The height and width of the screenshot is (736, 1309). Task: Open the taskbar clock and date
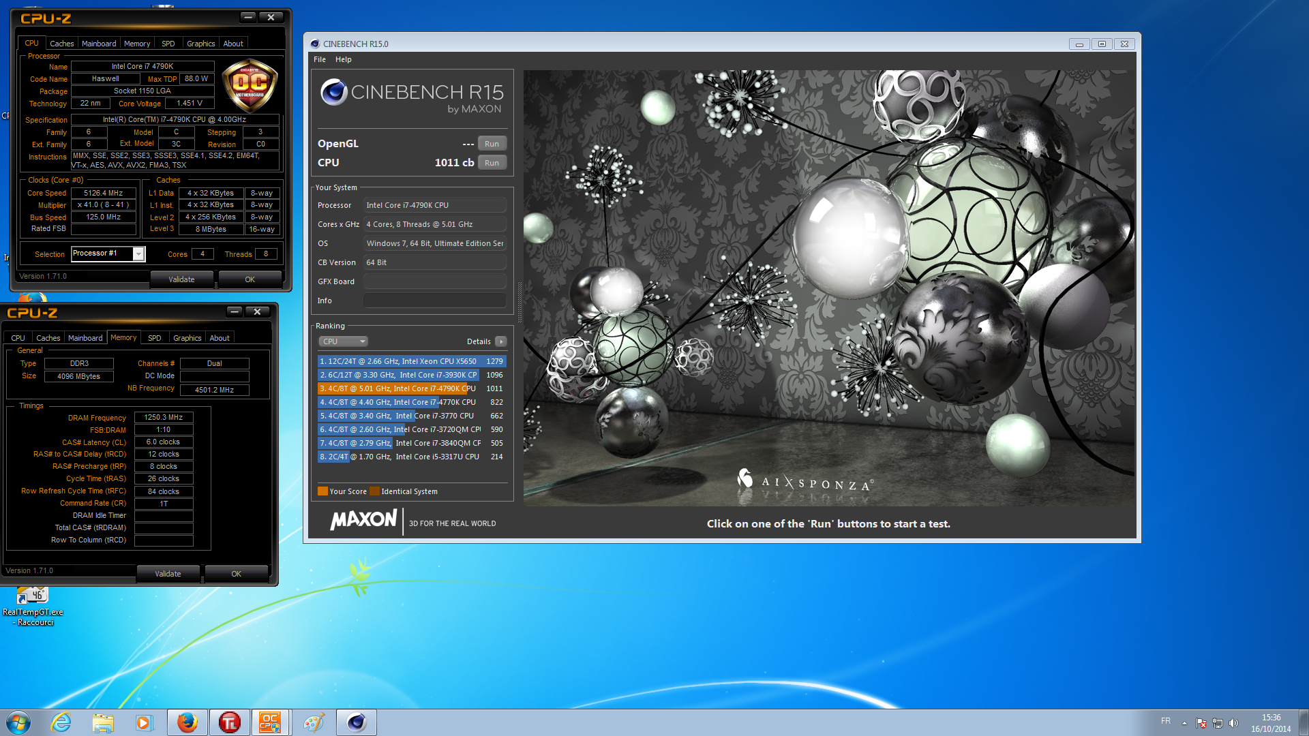point(1271,723)
